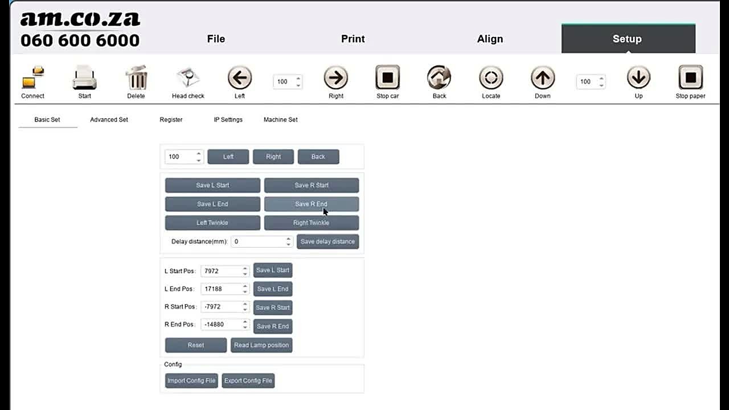Viewport: 729px width, 410px height.
Task: Open the Register sub-tab
Action: [x=171, y=120]
